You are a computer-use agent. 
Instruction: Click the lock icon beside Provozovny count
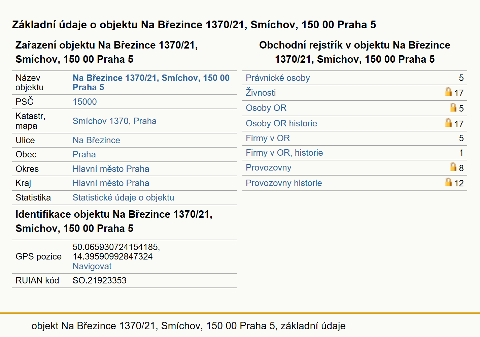click(453, 167)
